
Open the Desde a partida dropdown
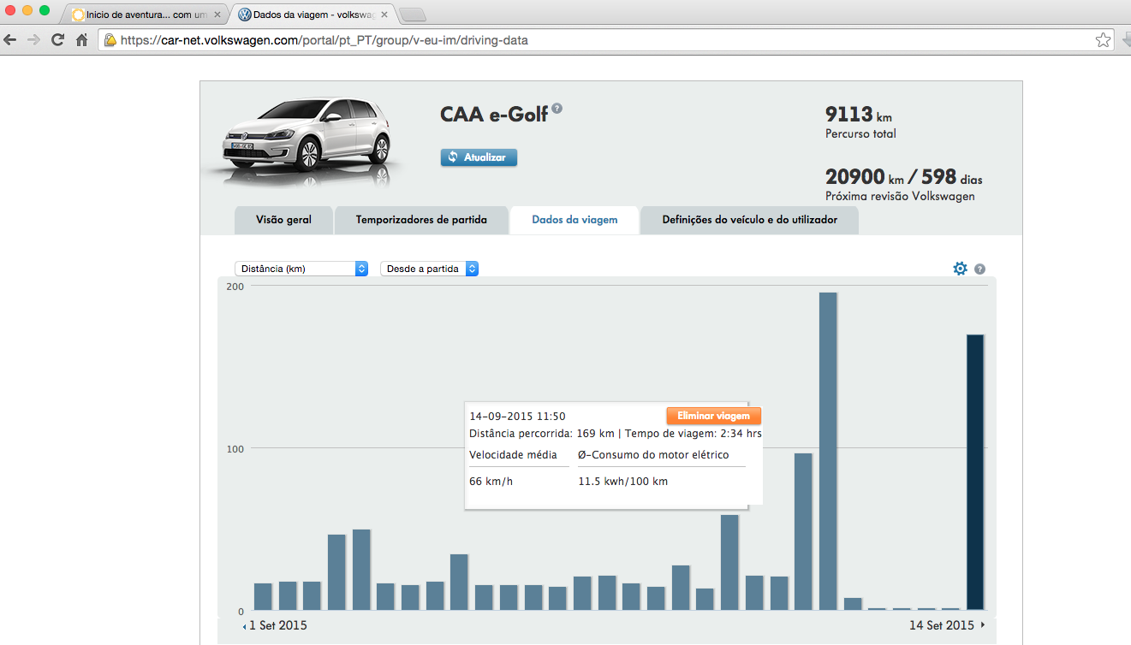click(x=429, y=269)
